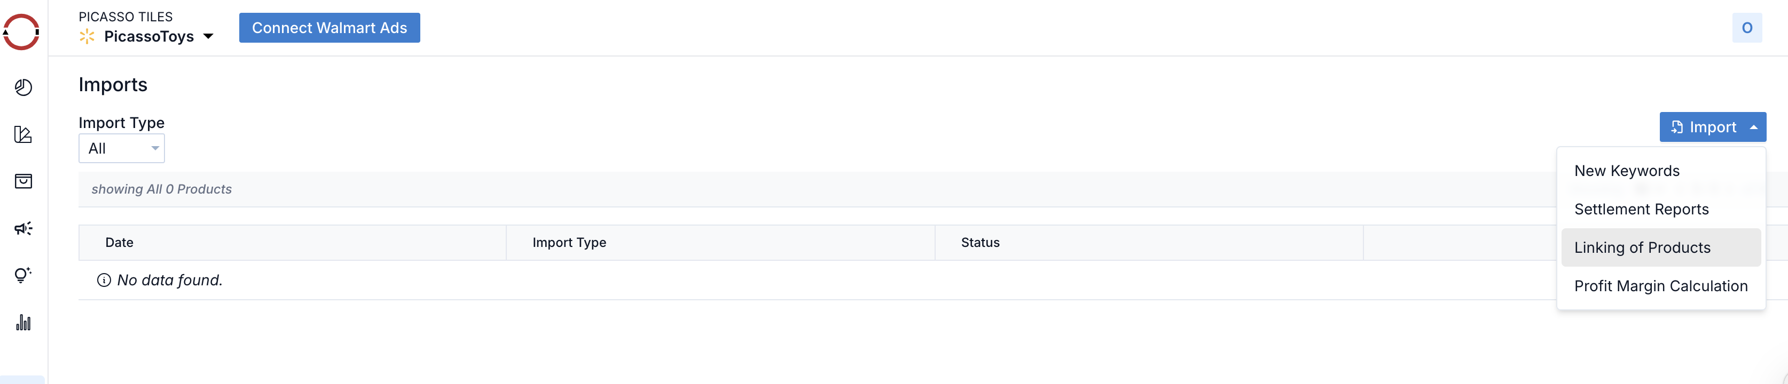The image size is (1788, 384).
Task: Expand the PicassoToys account dropdown
Action: coord(208,37)
